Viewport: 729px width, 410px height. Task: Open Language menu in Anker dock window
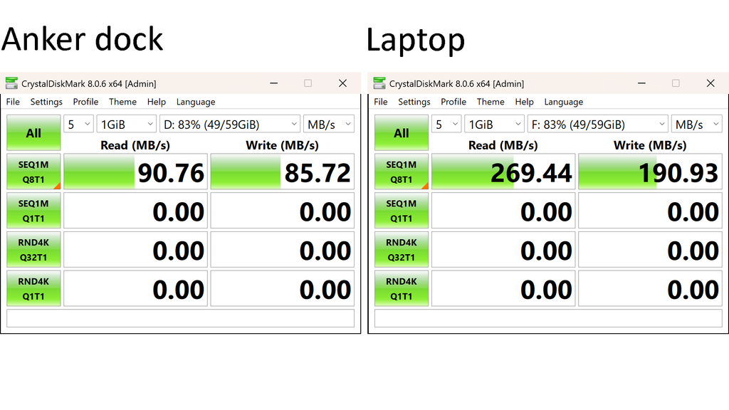pos(196,102)
